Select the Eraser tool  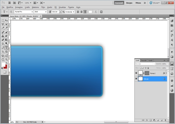(x=3, y=40)
